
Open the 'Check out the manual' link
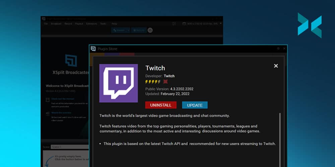pos(63,99)
